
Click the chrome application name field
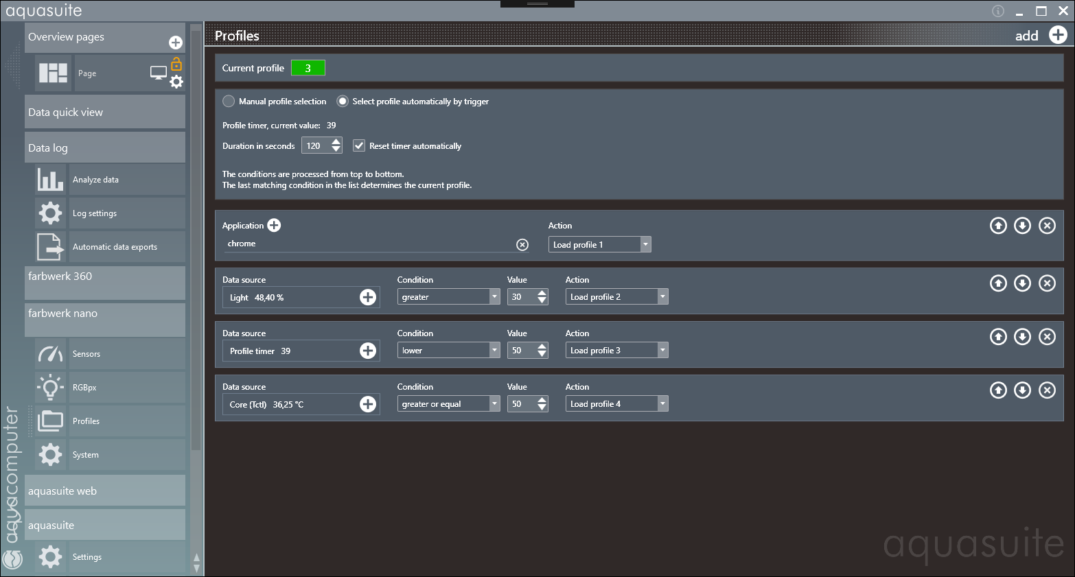point(371,244)
